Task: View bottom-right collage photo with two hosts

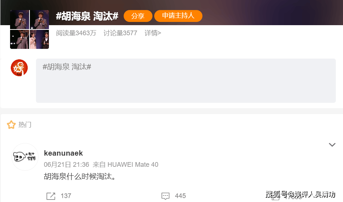Action: point(40,39)
